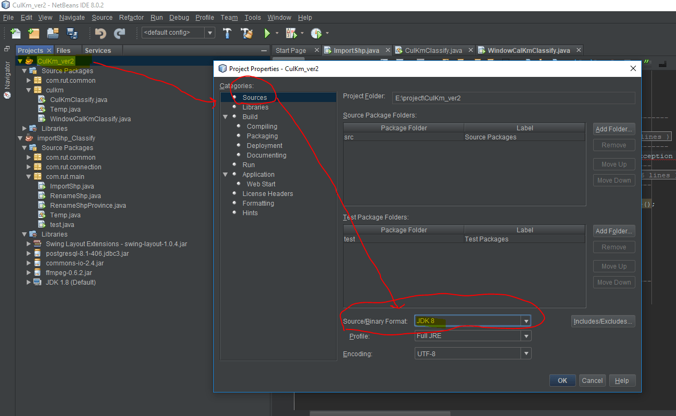Select the Sources category

pyautogui.click(x=255, y=97)
